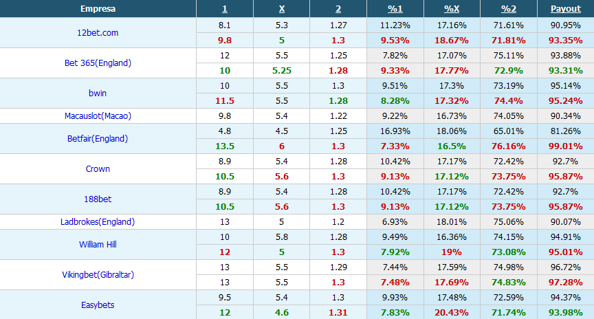Open the Bet 365(England) link
The height and width of the screenshot is (319, 594).
[x=98, y=63]
